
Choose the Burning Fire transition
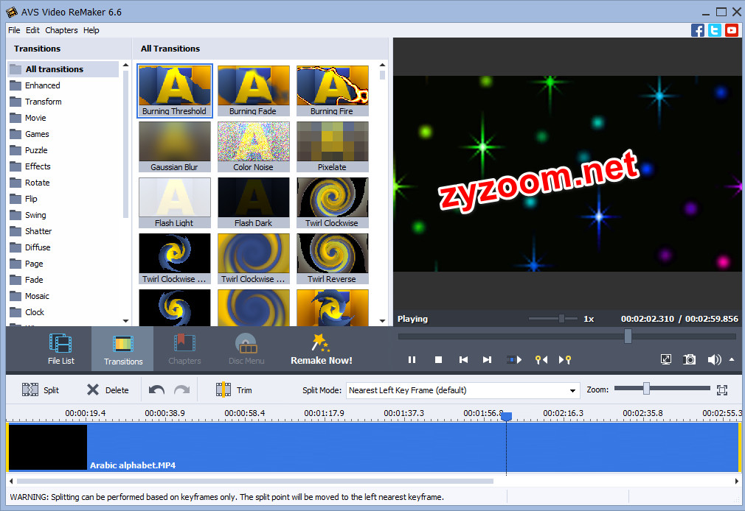[x=332, y=91]
